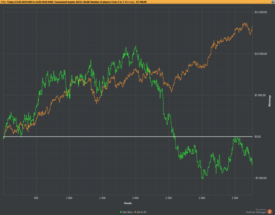The width and height of the screenshot is (275, 215).
Task: Click the Winnings vertical axis title
Action: coord(269,101)
